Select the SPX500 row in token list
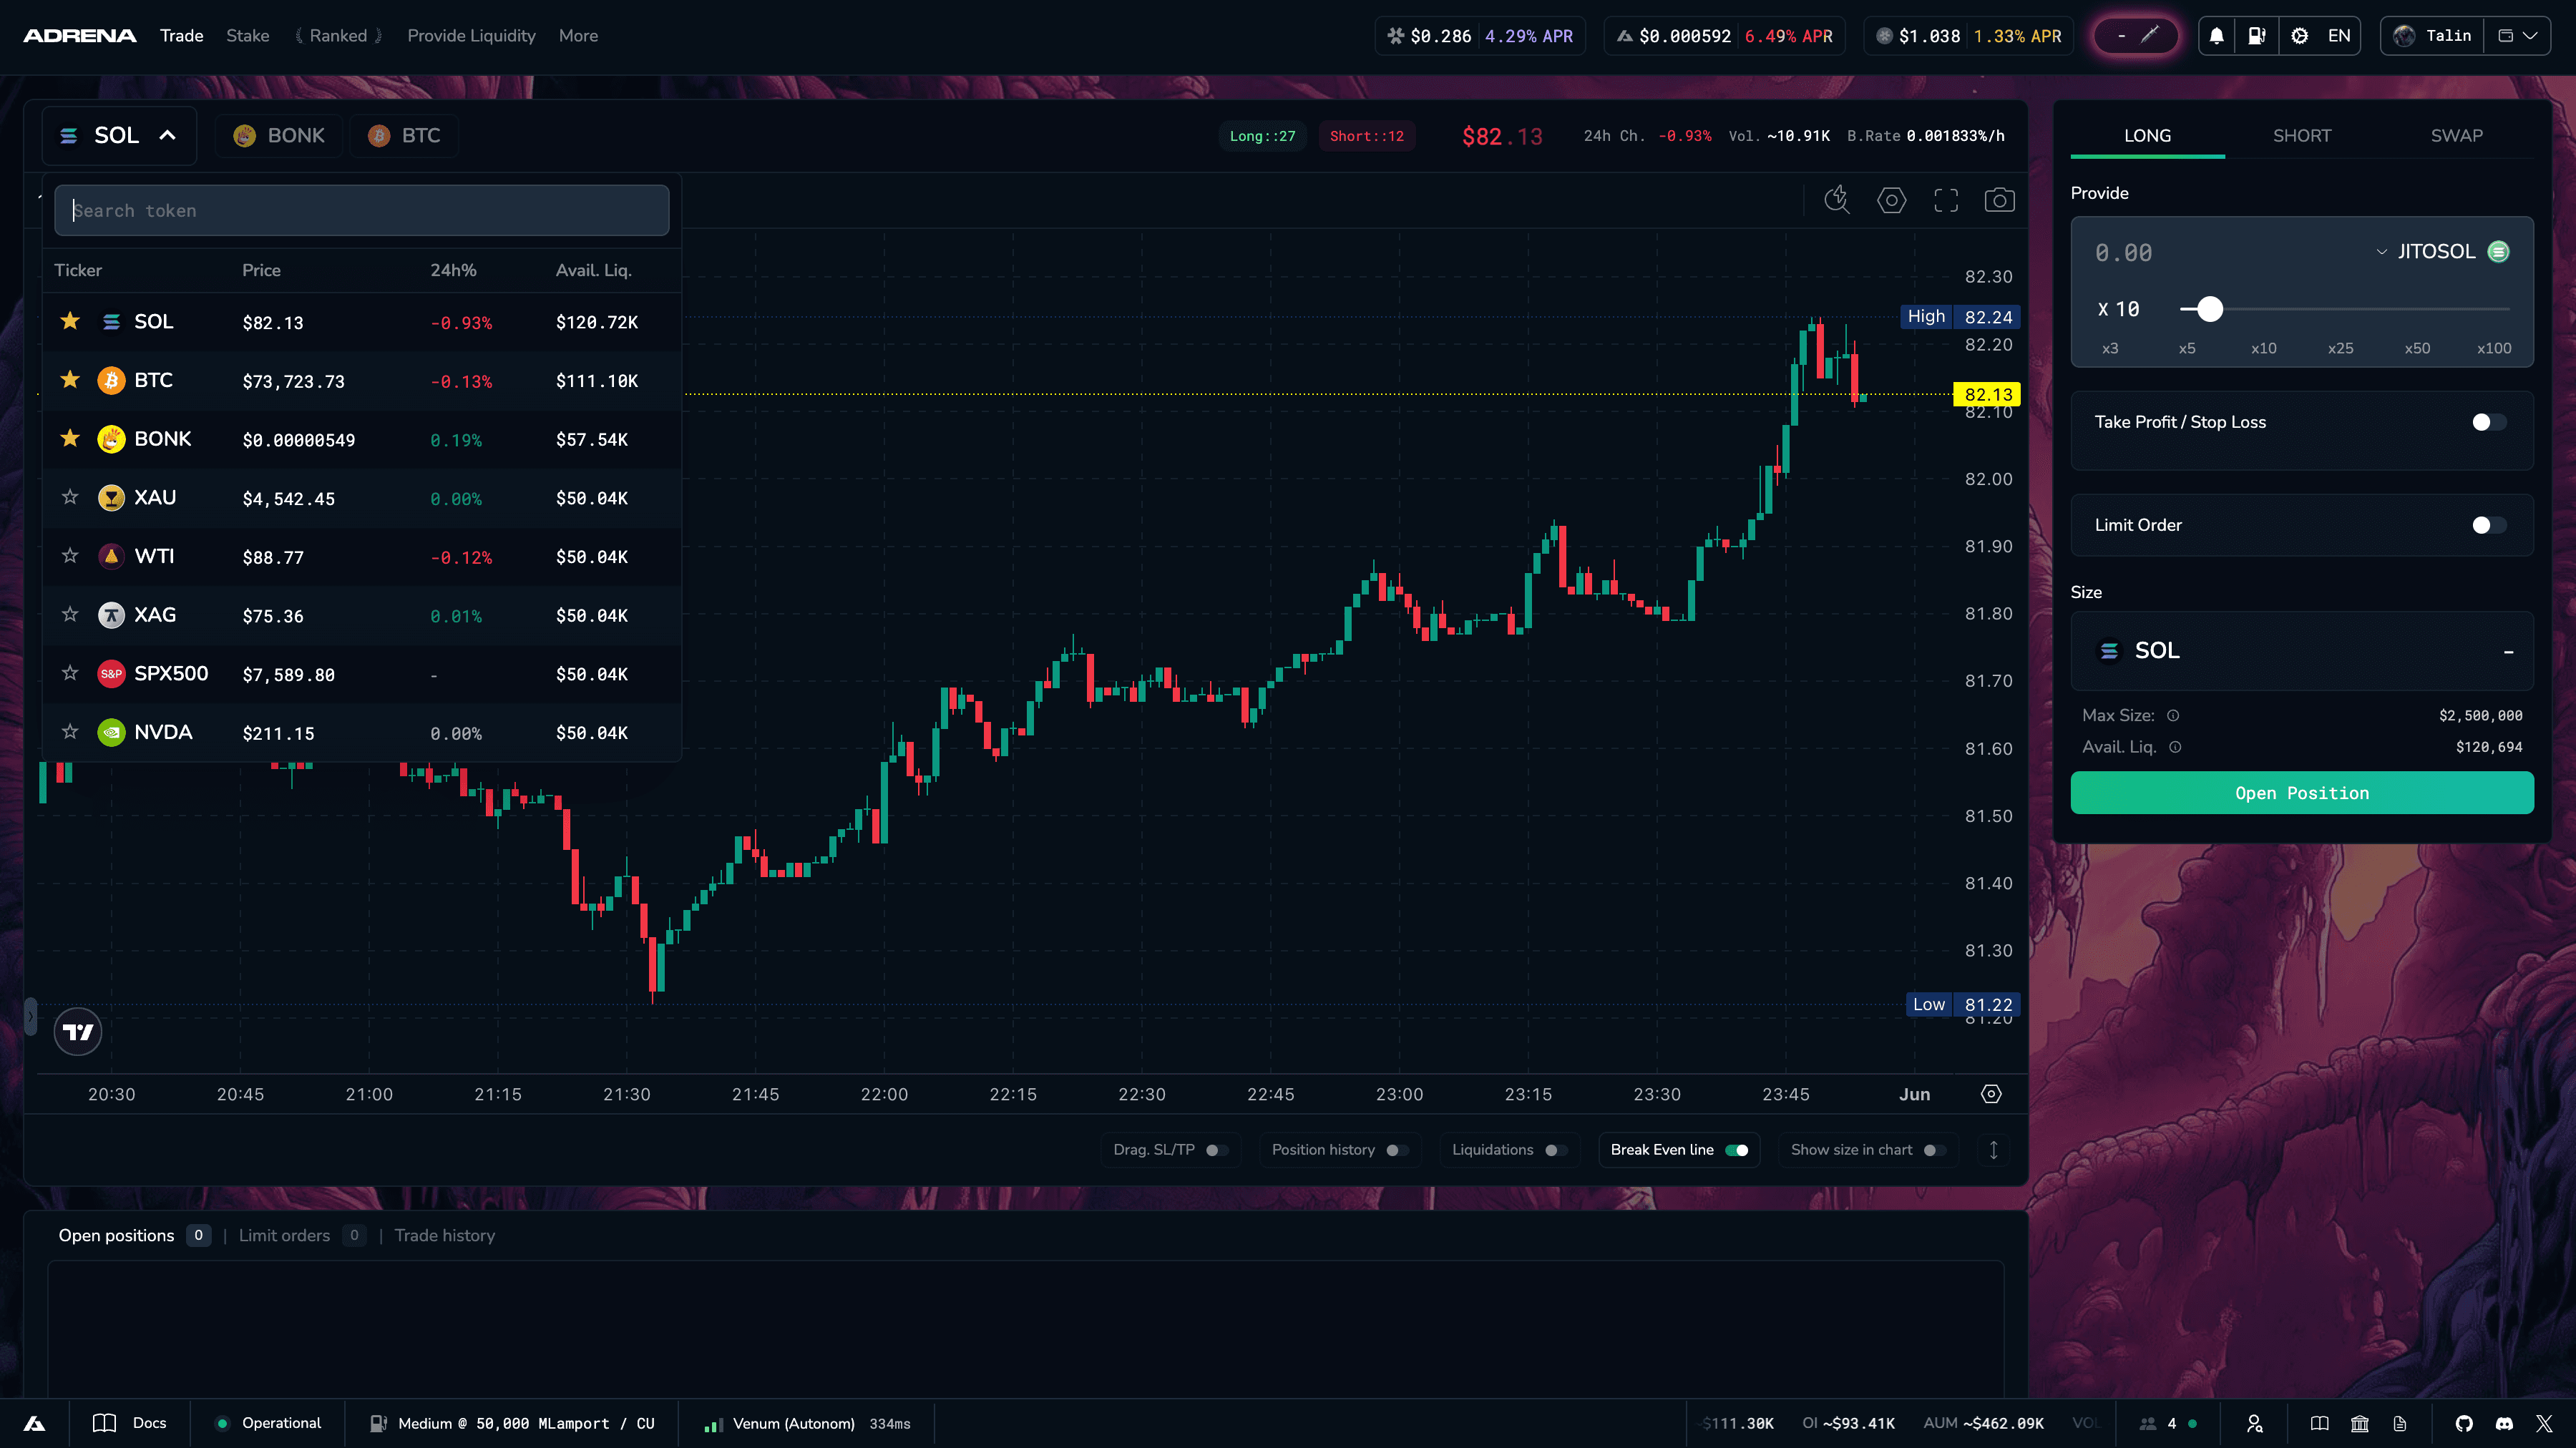The image size is (2576, 1448). (362, 674)
